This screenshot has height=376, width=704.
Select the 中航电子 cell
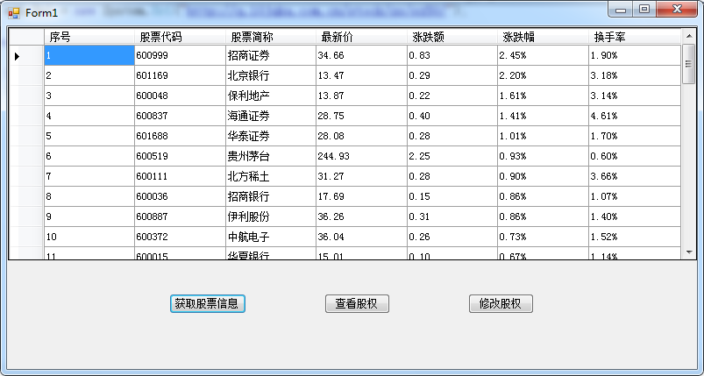(x=271, y=237)
